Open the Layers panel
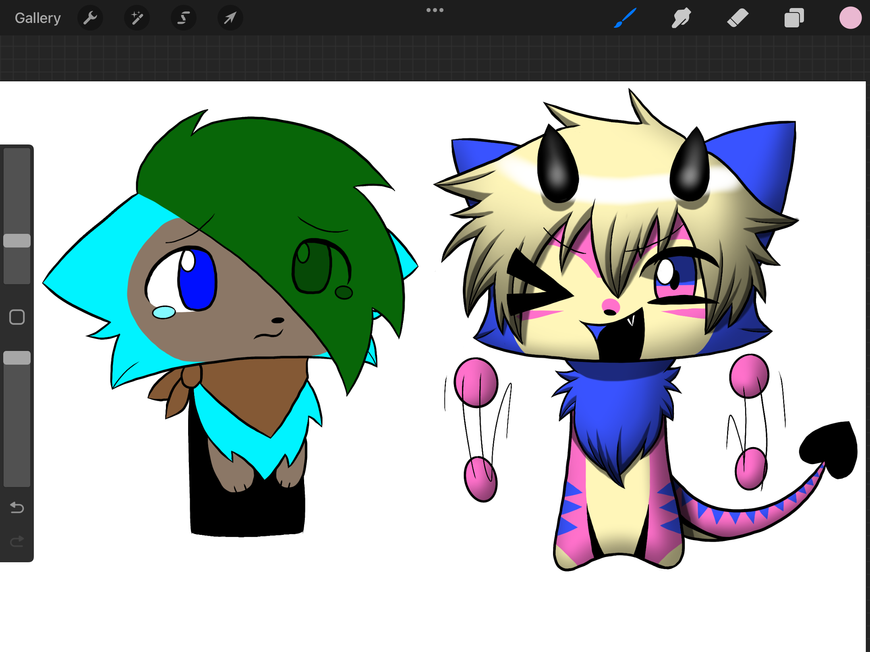The image size is (870, 652). (x=794, y=18)
